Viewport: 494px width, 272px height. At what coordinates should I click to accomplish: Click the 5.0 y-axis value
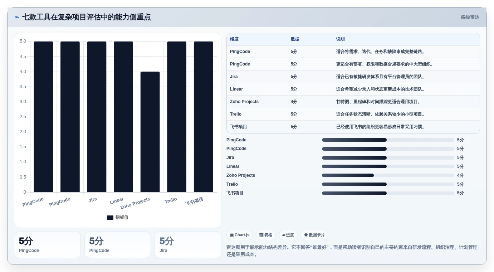(23, 41)
